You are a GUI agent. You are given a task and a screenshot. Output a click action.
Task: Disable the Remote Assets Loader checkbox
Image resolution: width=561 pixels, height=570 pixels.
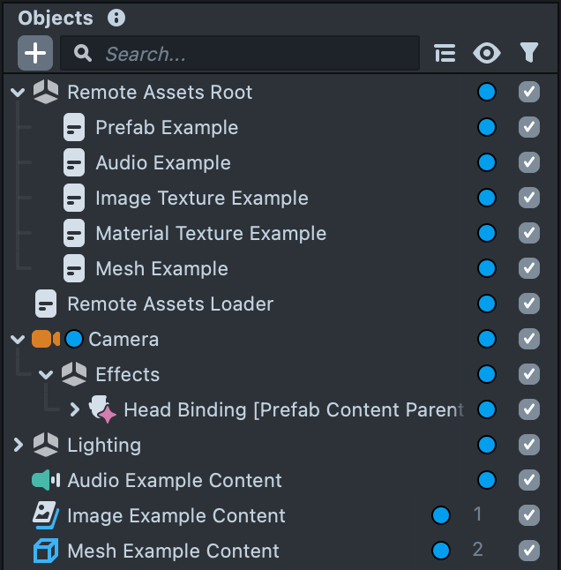(528, 304)
